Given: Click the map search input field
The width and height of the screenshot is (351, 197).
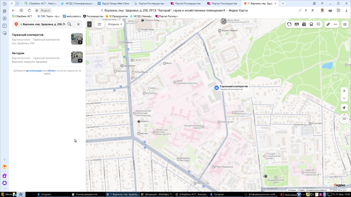Looking at the screenshot, I should click(x=43, y=24).
